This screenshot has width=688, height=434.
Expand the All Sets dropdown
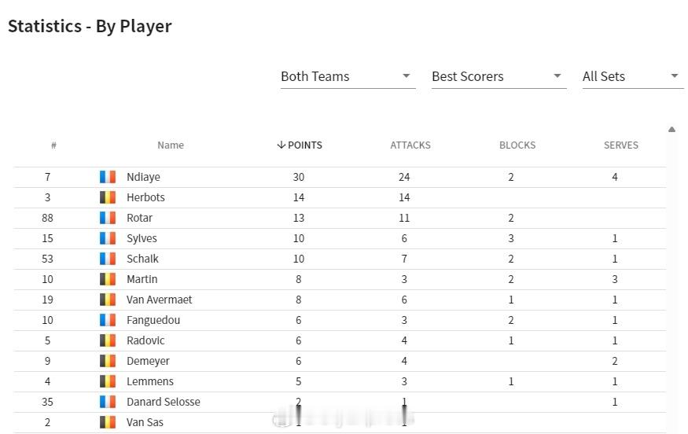(x=633, y=77)
